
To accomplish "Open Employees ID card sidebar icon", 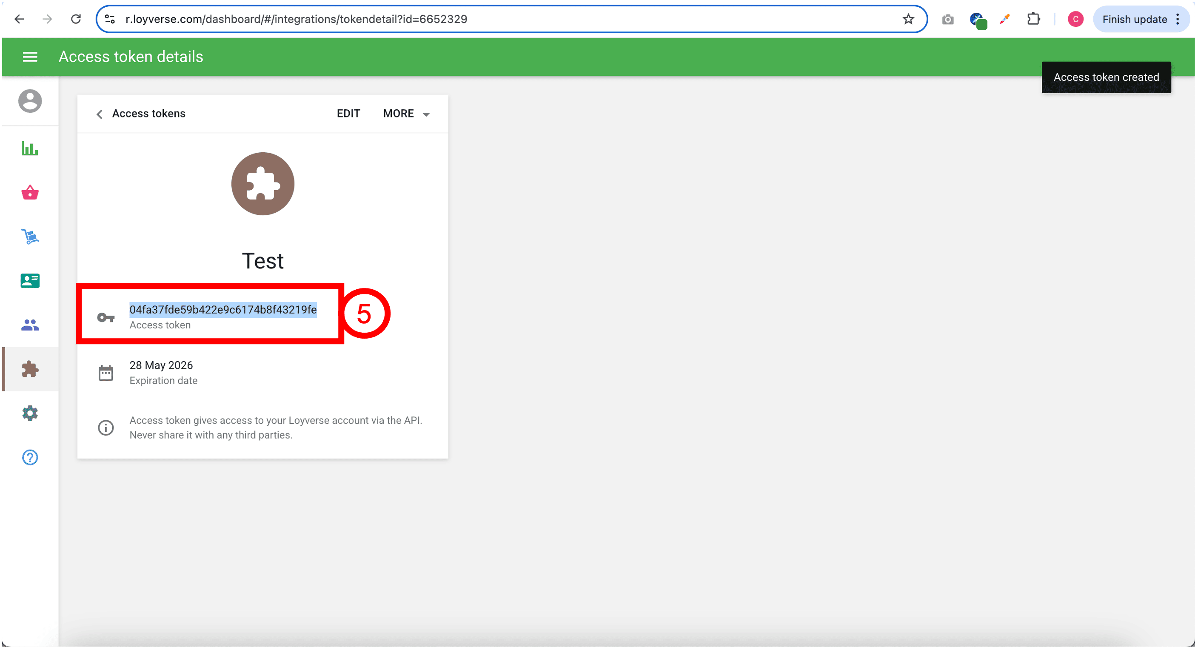I will (x=30, y=281).
